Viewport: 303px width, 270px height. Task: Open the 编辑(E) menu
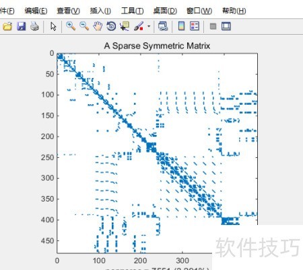pyautogui.click(x=36, y=11)
